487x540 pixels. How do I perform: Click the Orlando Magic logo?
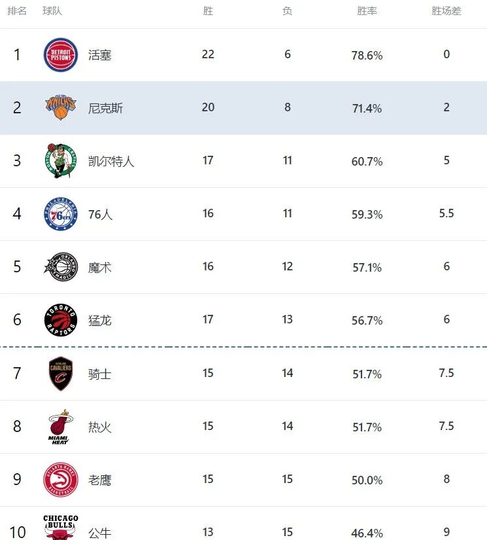61,267
